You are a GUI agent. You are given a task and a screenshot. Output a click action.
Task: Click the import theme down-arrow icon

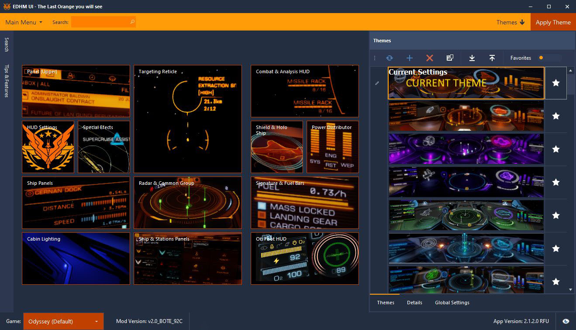tap(472, 58)
